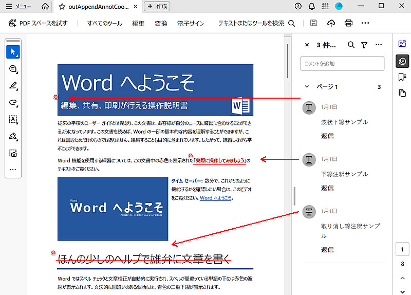The width and height of the screenshot is (411, 295).
Task: Click the current page number 1 box
Action: pos(402,249)
